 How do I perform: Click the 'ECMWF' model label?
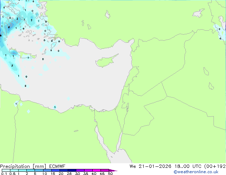[x=57, y=166]
